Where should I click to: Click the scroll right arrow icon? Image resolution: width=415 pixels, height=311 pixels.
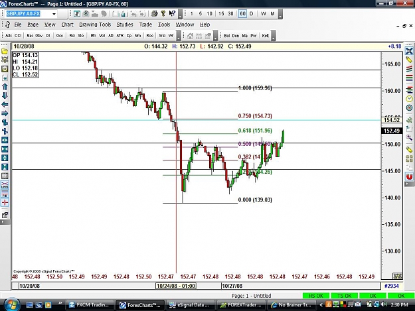5,113
